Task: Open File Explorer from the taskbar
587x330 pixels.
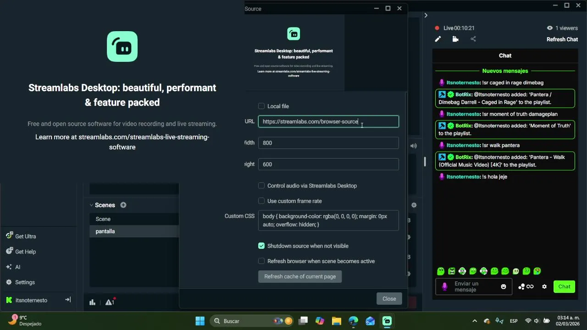Action: point(337,321)
